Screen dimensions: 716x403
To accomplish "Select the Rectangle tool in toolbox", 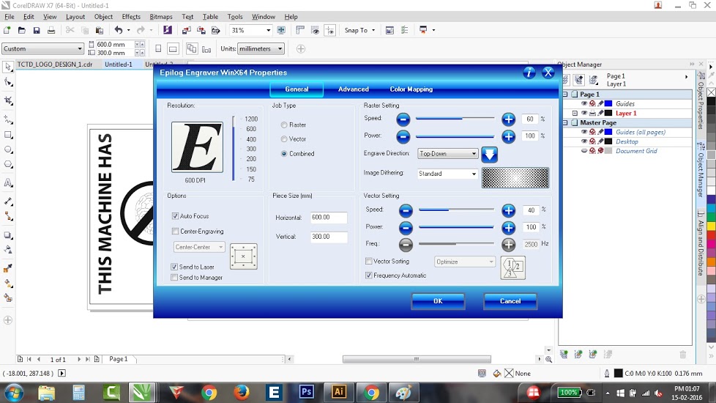I will 8,135.
